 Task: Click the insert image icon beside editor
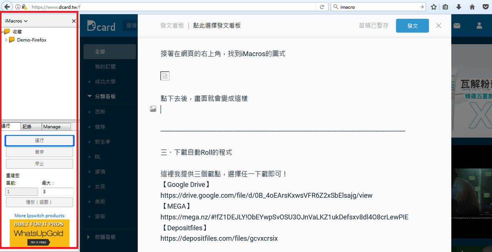click(x=153, y=109)
